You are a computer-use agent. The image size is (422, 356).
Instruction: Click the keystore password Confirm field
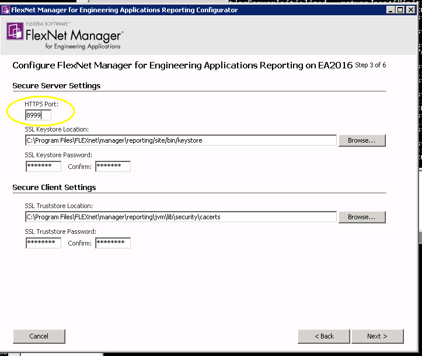113,166
